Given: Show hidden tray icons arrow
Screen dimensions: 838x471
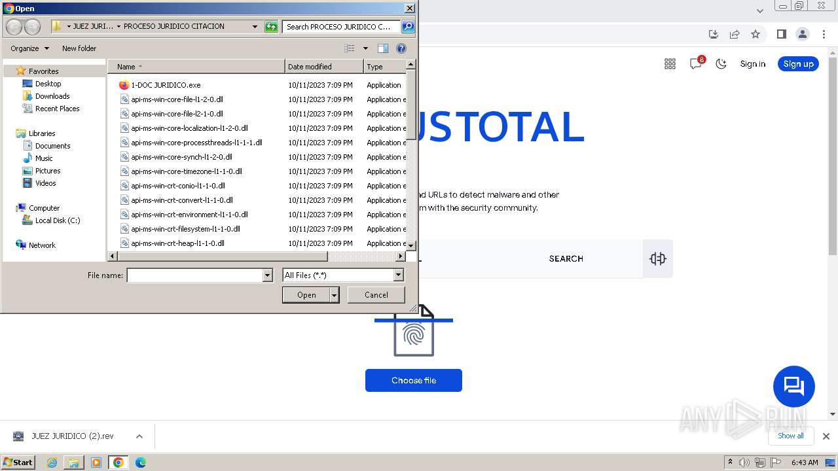Looking at the screenshot, I should coord(730,462).
